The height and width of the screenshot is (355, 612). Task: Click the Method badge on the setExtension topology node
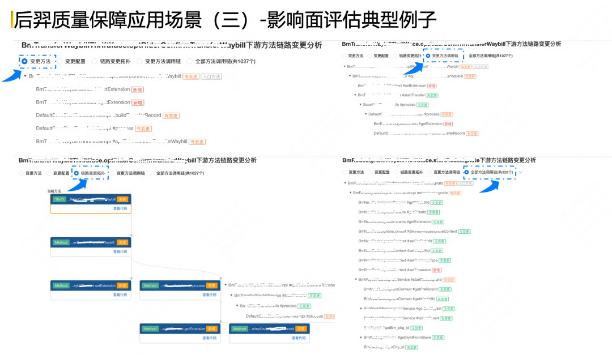coord(61,285)
